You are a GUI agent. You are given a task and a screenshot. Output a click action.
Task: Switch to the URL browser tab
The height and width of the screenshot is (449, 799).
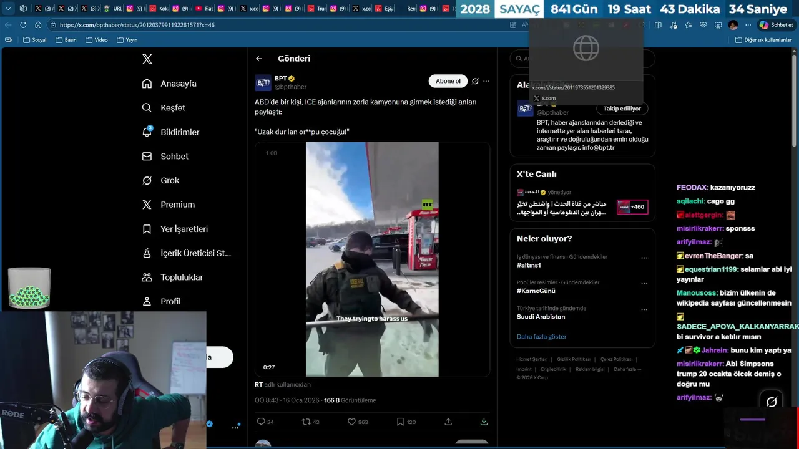112,9
